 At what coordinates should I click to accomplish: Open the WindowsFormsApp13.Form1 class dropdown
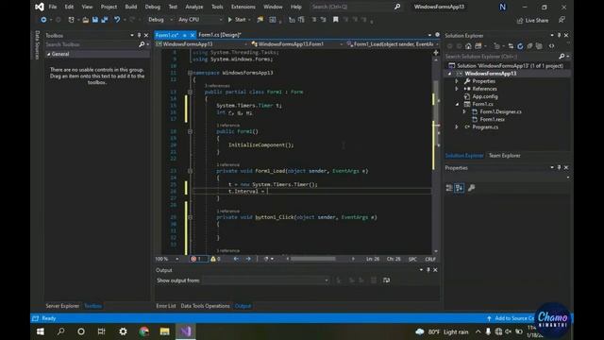click(296, 44)
